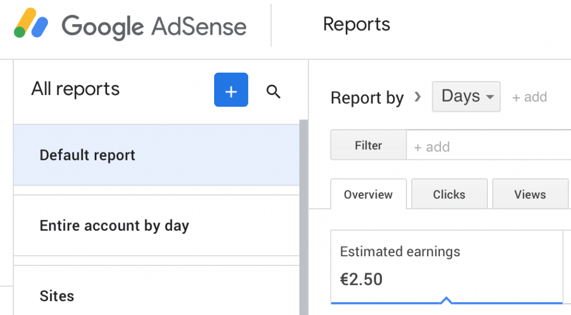Open the Entire account by day report
Image resolution: width=571 pixels, height=315 pixels.
pyautogui.click(x=157, y=225)
